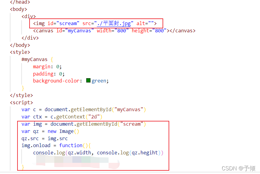The image size is (260, 174).
Task: Click the 'function' keyword
Action: [71, 145]
